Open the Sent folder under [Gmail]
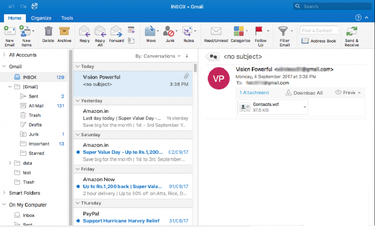The width and height of the screenshot is (375, 229). [x=34, y=96]
